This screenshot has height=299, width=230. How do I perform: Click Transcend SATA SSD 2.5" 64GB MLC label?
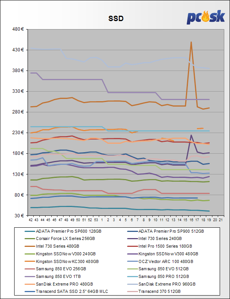[72, 292]
